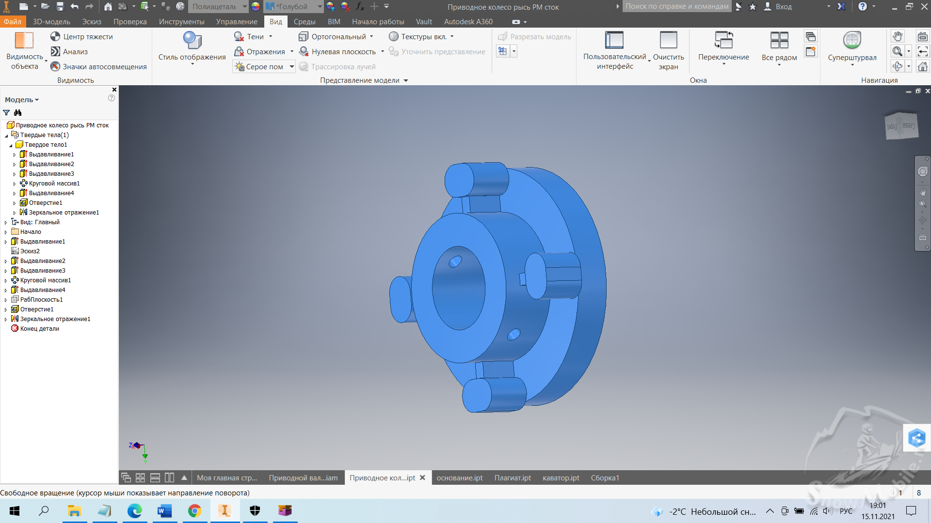This screenshot has height=523, width=931.
Task: Click the Вход sign-in button
Action: click(778, 7)
